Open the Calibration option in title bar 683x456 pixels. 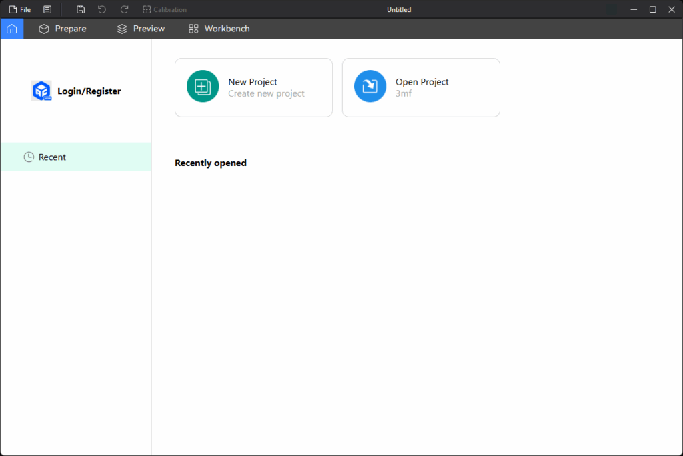[165, 9]
